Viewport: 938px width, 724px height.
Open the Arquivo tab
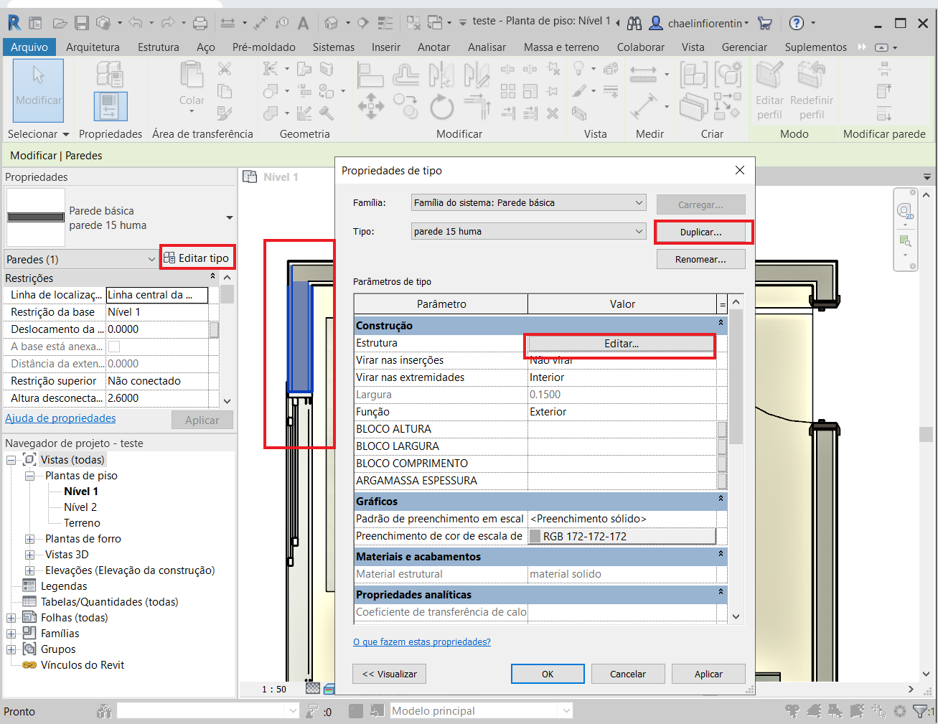point(29,47)
